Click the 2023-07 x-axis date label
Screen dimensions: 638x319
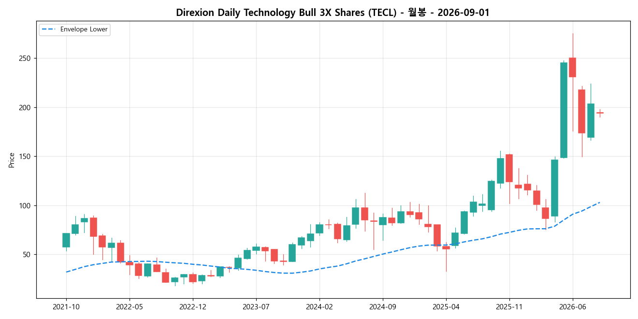pyautogui.click(x=256, y=306)
